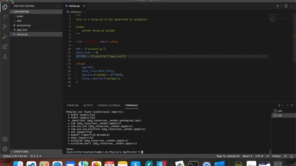
Task: Open Run and Debug view
Action: 5,37
